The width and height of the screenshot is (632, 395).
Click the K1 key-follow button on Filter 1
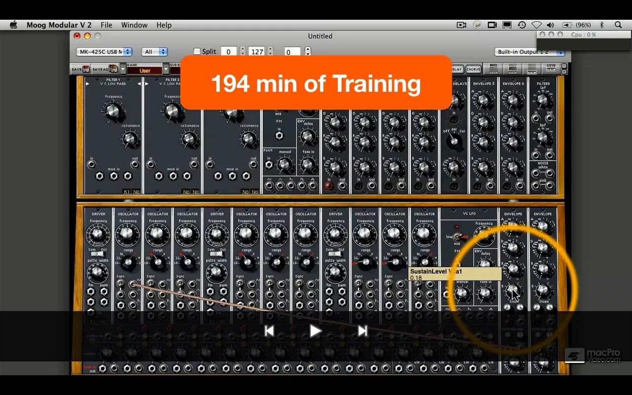coord(127,192)
